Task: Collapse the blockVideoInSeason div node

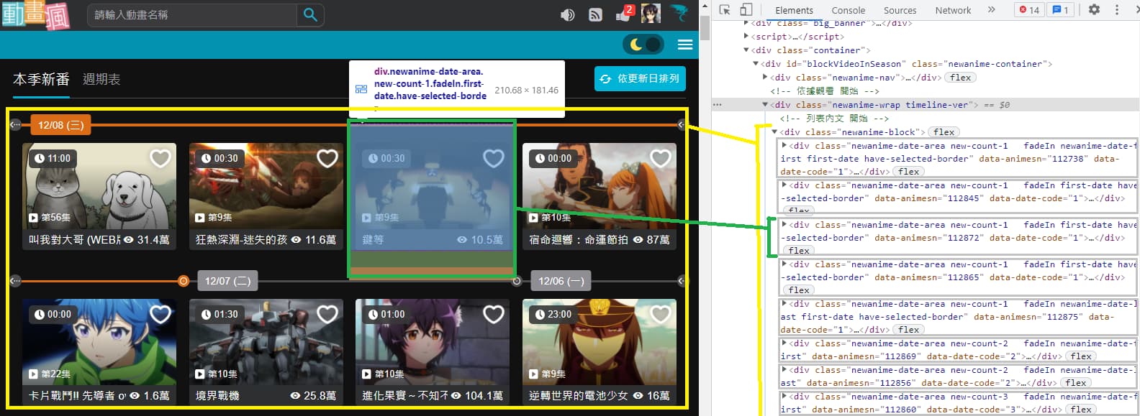Action: point(756,64)
